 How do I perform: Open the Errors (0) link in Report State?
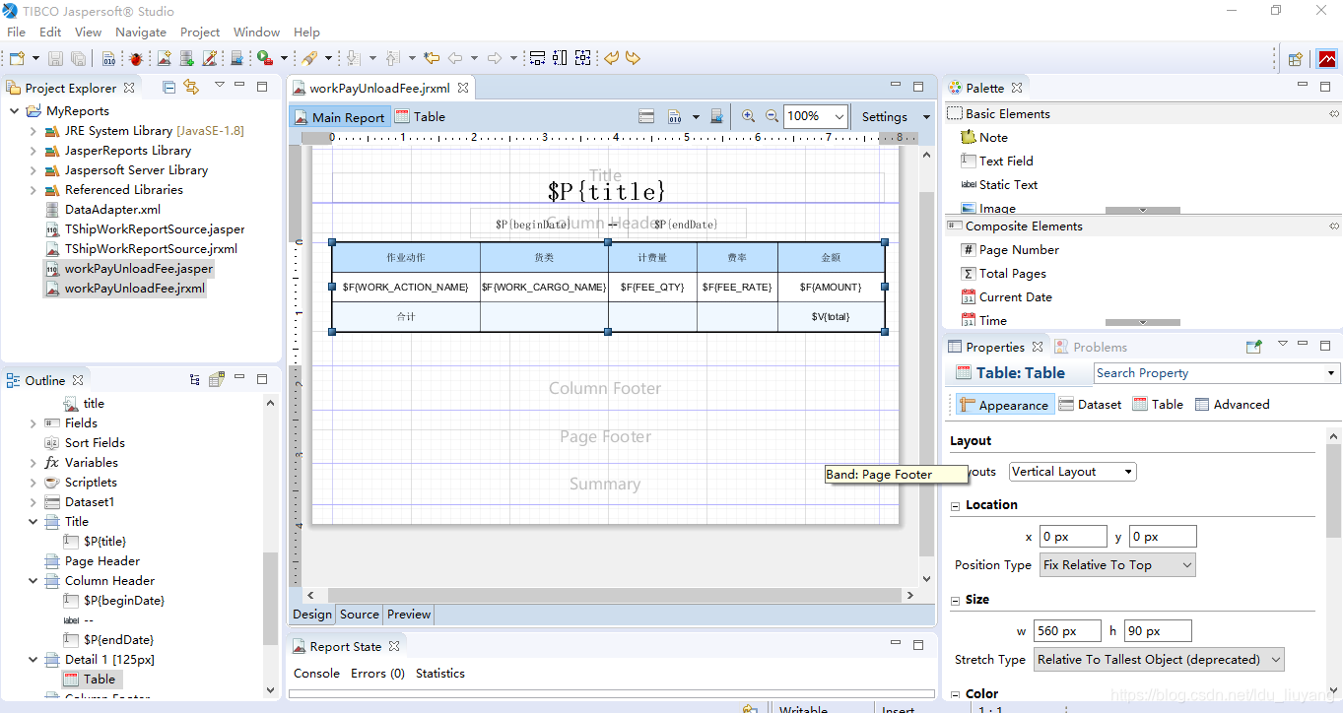click(377, 674)
